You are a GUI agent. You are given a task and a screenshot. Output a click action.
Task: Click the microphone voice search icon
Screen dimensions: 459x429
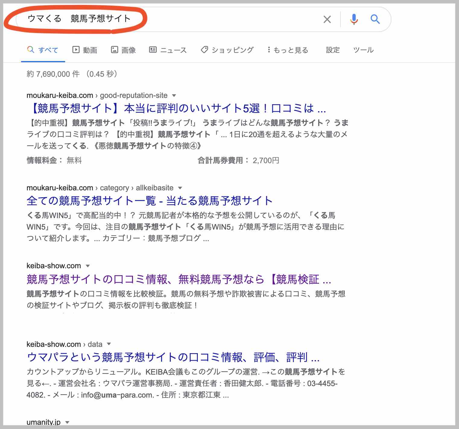(354, 19)
